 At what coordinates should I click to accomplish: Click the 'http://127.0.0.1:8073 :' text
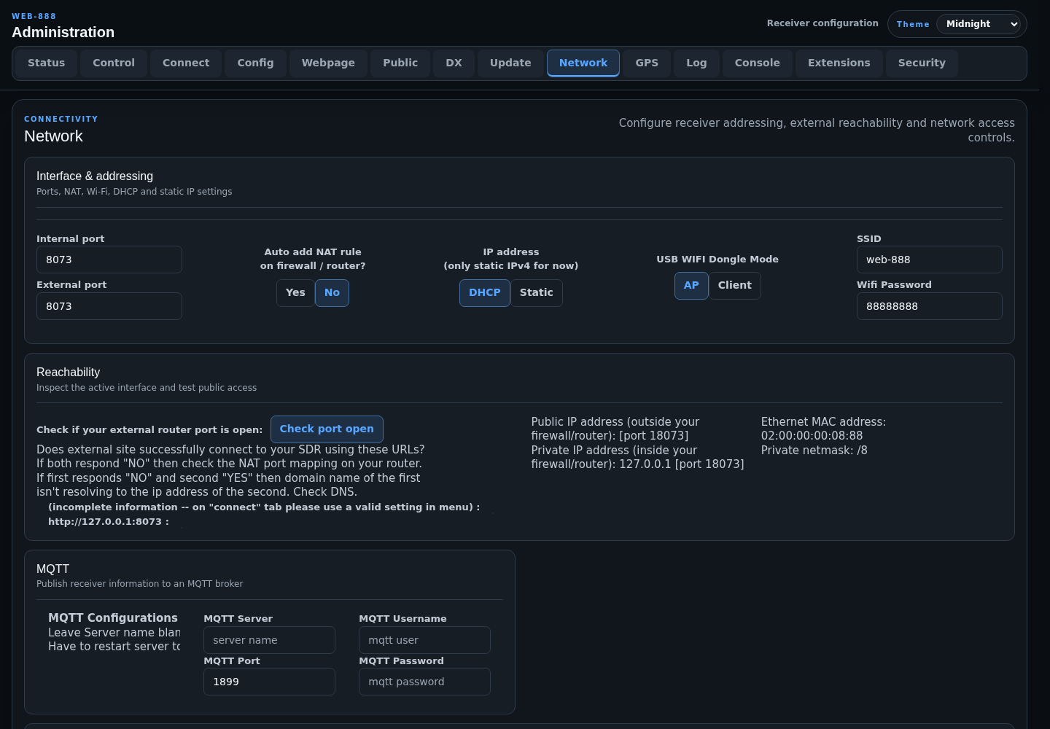point(109,522)
